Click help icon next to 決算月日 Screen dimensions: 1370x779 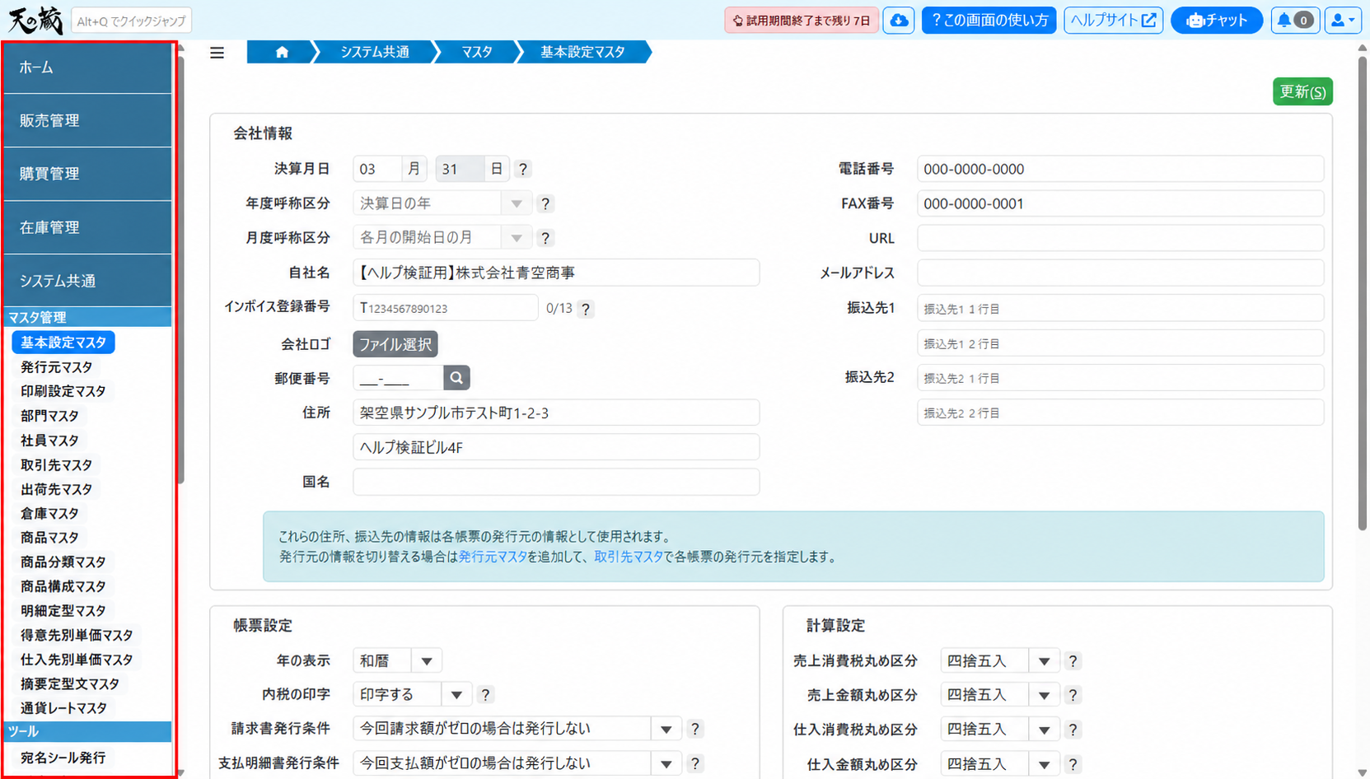click(522, 170)
